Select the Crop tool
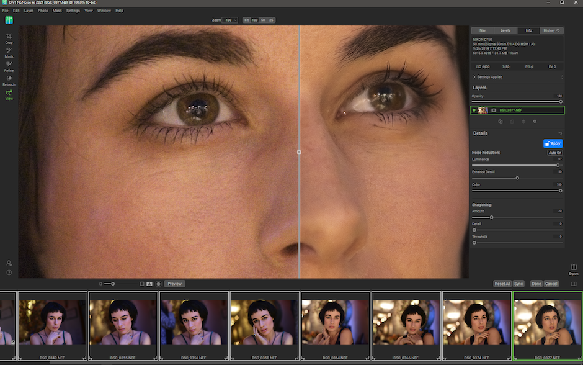This screenshot has height=365, width=583. click(9, 37)
